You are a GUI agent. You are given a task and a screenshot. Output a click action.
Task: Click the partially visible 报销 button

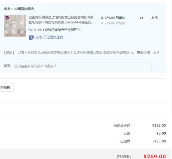point(7,87)
